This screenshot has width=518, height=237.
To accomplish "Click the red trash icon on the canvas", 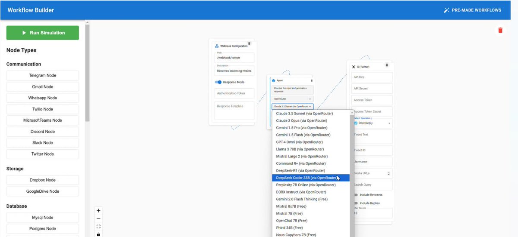I will coord(500,30).
